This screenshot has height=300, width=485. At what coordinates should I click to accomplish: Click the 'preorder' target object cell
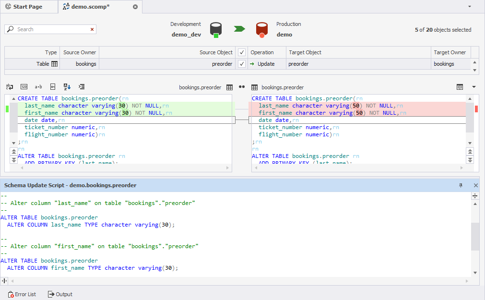pos(358,64)
